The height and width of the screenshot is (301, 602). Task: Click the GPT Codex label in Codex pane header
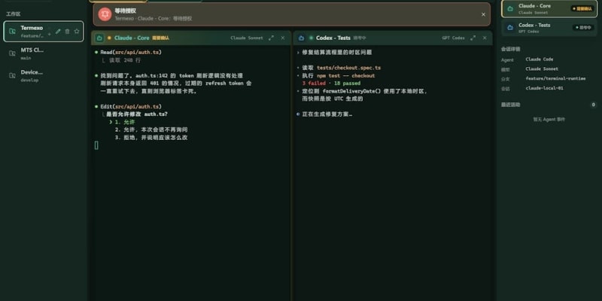[x=453, y=38]
